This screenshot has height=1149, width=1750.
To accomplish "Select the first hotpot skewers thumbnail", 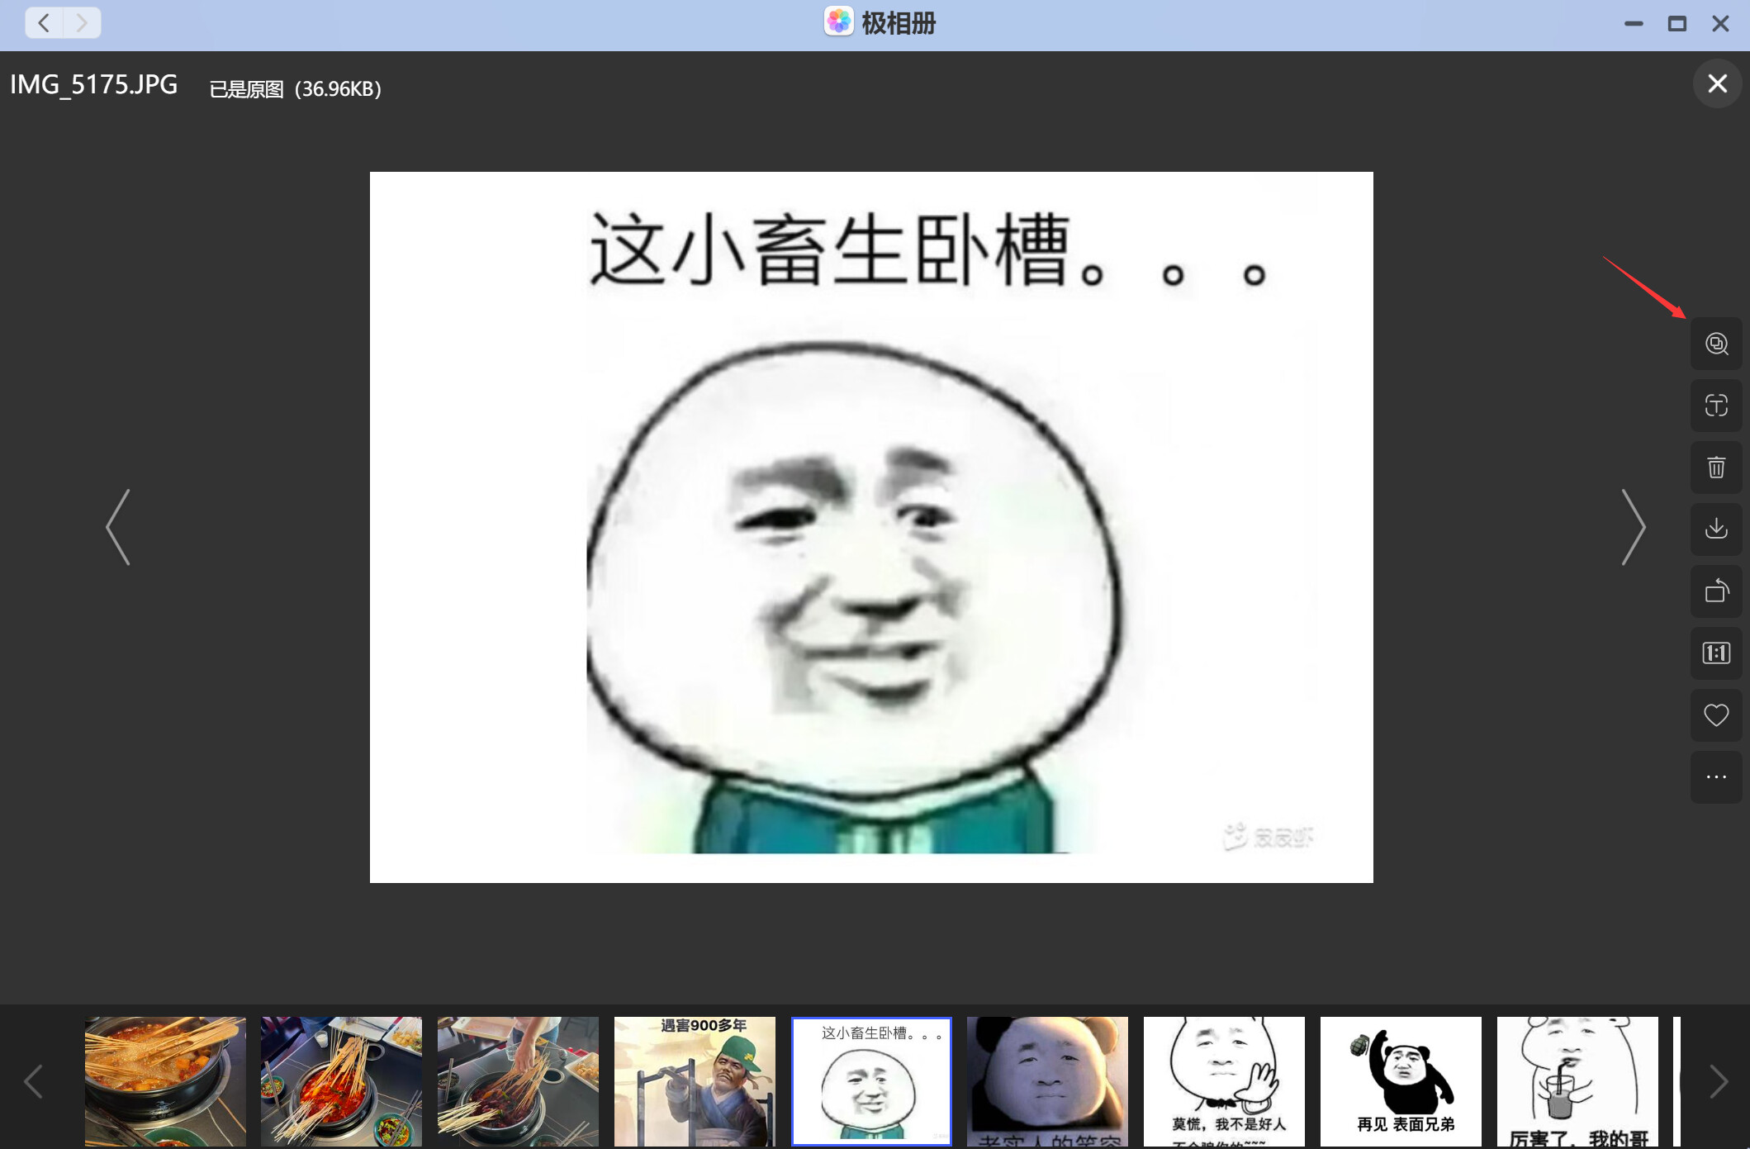I will click(165, 1080).
